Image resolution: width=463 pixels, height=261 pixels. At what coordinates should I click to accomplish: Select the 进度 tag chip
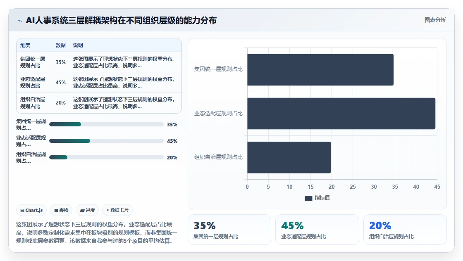pos(87,210)
